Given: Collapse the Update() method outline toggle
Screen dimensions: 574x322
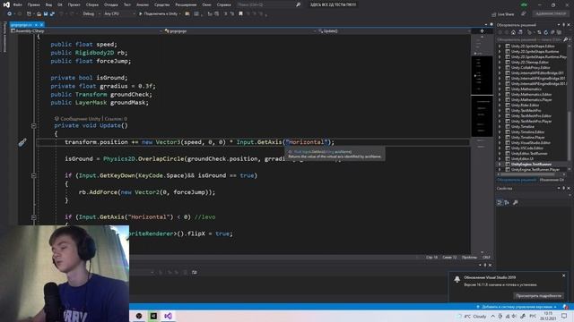Looking at the screenshot, I should coord(34,125).
